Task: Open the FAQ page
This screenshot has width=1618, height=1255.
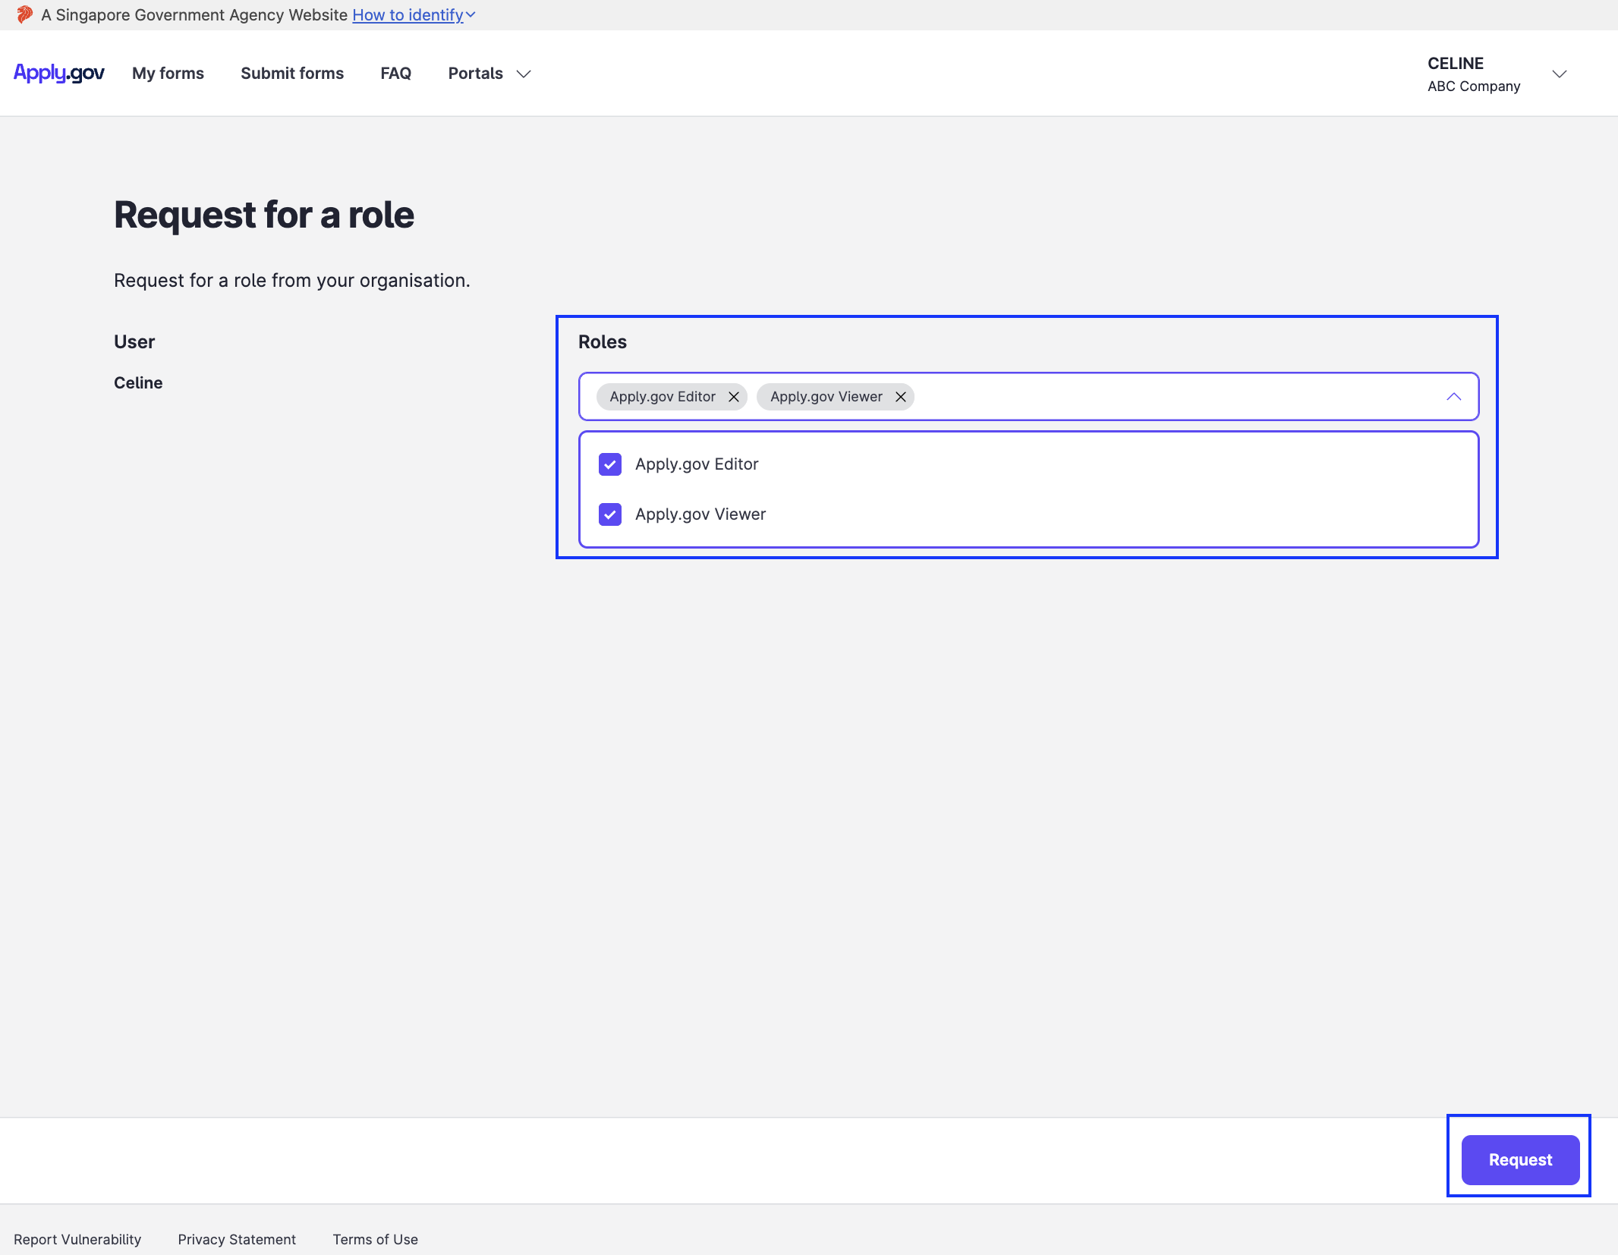Action: click(x=396, y=73)
